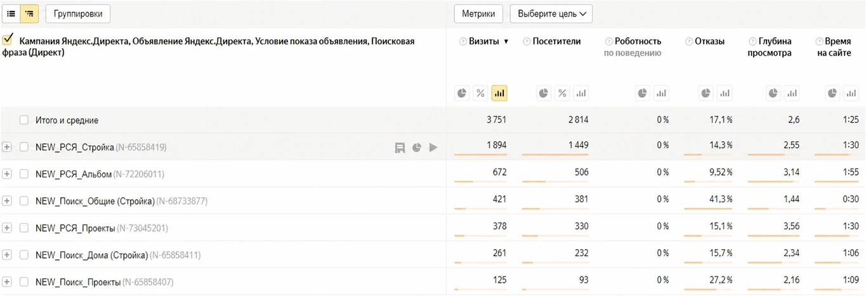
Task: Open campaign NEW_РСЯ_Проекты (N-73045201)
Action: (102, 228)
